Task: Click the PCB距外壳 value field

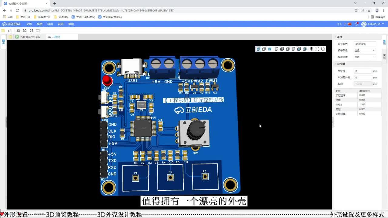Action: [x=363, y=78]
